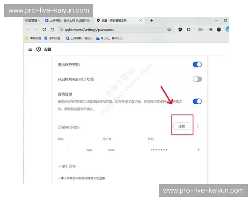Open the settings sidebar hamburger menu
The image size is (252, 201).
coord(30,49)
